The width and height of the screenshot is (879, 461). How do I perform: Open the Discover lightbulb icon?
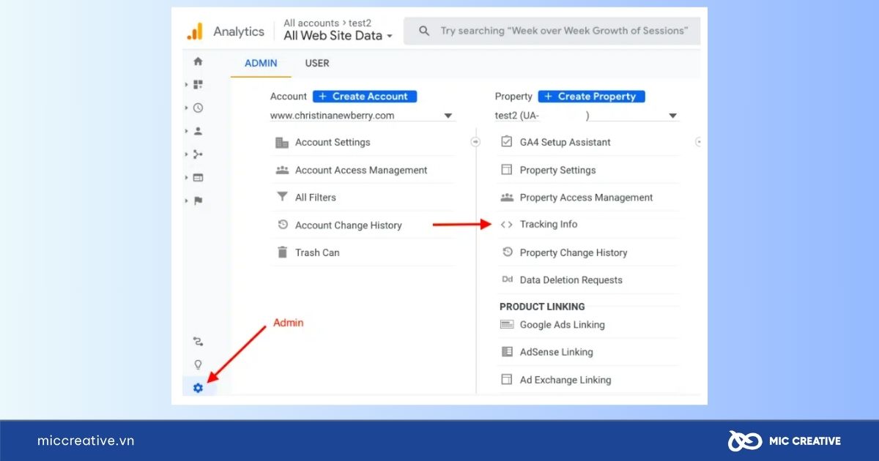(x=198, y=364)
